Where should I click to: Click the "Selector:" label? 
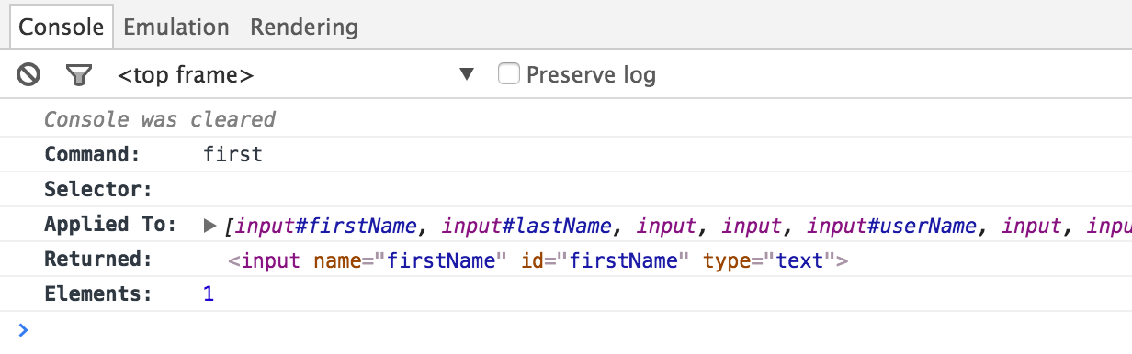pos(98,190)
